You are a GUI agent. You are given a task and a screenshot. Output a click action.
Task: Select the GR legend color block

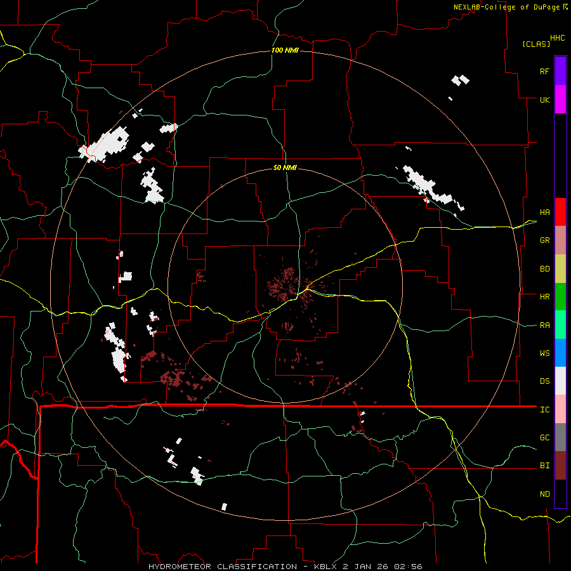click(x=560, y=240)
